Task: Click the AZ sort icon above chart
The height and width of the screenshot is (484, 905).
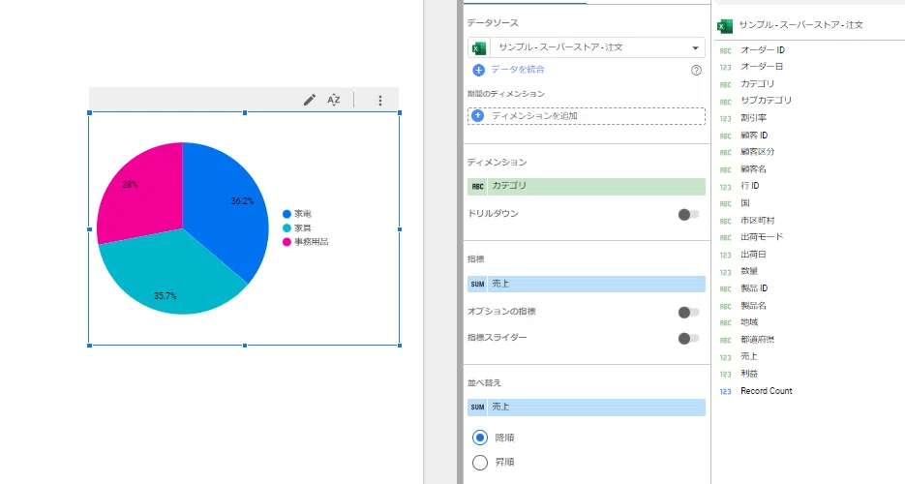Action: pos(334,100)
